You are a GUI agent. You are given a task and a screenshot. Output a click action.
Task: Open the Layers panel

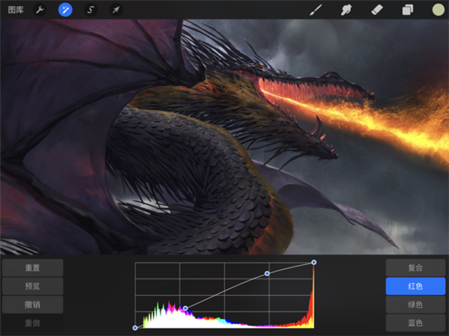407,10
